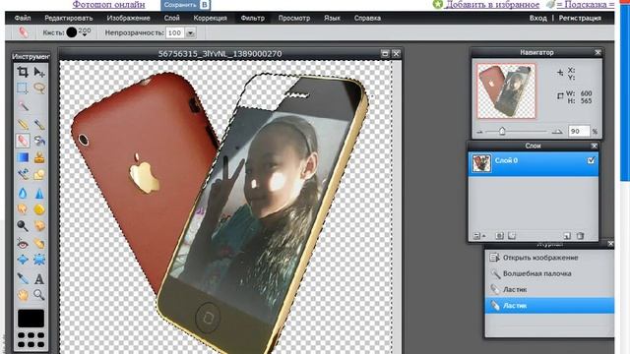This screenshot has width=630, height=354.
Task: Select the Dodge tool
Action: tap(23, 225)
